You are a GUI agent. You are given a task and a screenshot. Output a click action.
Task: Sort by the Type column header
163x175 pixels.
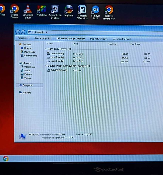click(75, 44)
